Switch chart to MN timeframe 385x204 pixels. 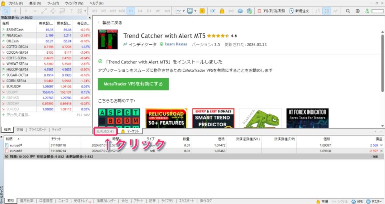(x=167, y=11)
